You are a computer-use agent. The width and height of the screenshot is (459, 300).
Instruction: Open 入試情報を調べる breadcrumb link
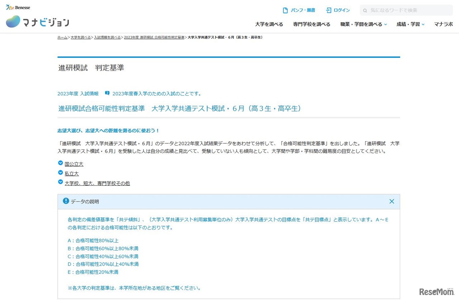(107, 37)
